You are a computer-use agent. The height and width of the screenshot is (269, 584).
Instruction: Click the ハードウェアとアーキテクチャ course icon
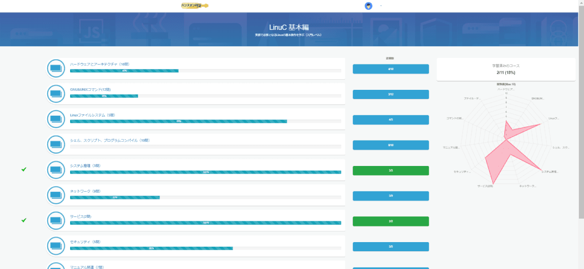coord(56,69)
